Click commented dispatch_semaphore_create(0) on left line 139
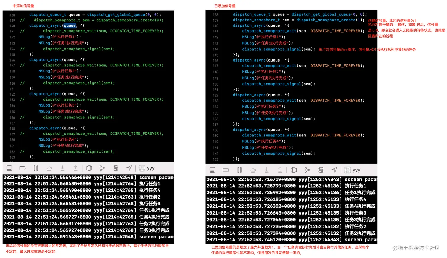The image size is (447, 258). (130, 20)
